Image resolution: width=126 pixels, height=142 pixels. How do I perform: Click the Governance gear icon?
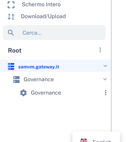pyautogui.click(x=24, y=93)
